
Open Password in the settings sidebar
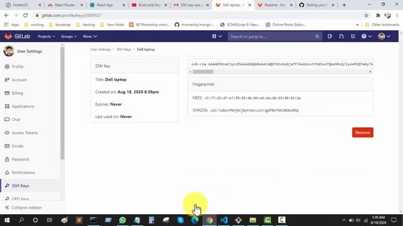(x=20, y=159)
